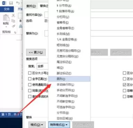Select 可选连字符(O) menu item

69,107
